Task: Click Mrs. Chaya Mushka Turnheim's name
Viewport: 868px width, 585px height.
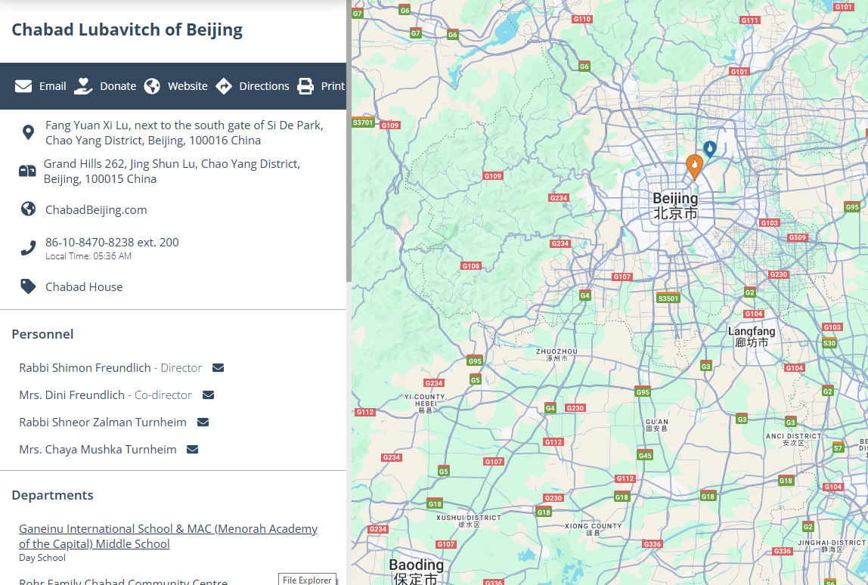Action: (98, 449)
